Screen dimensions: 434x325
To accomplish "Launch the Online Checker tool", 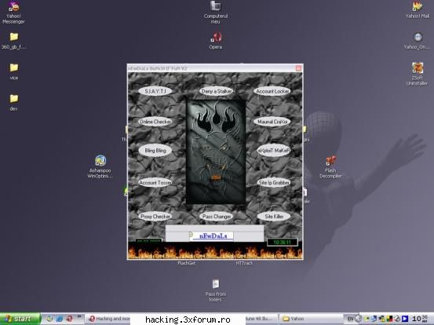I will pos(155,122).
